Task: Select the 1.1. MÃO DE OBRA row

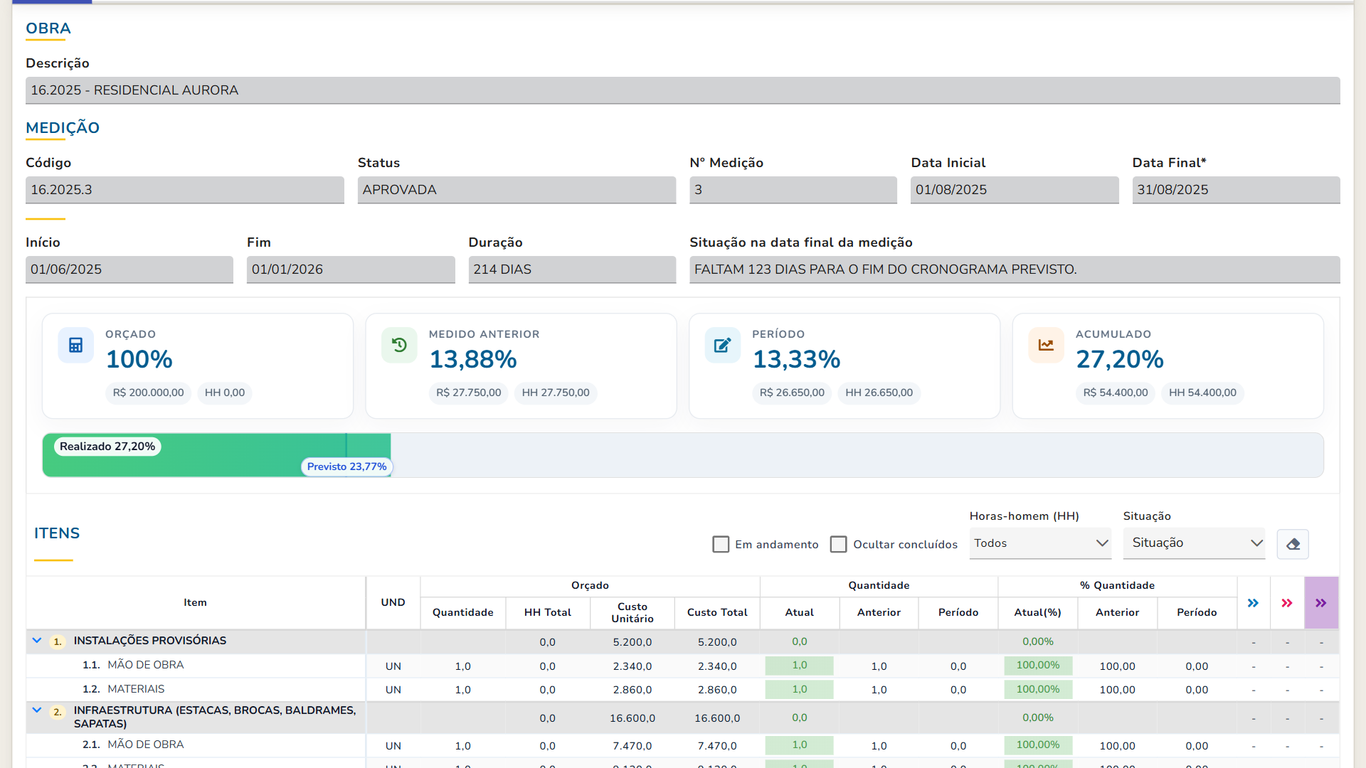Action: 682,666
